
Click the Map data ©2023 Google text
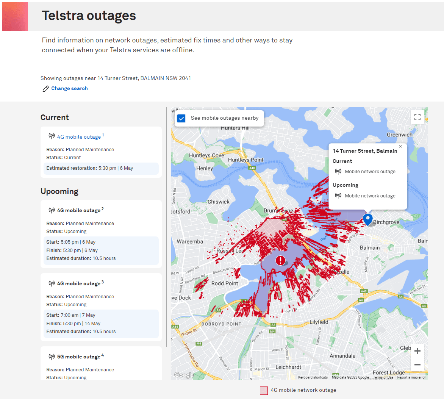[350, 377]
